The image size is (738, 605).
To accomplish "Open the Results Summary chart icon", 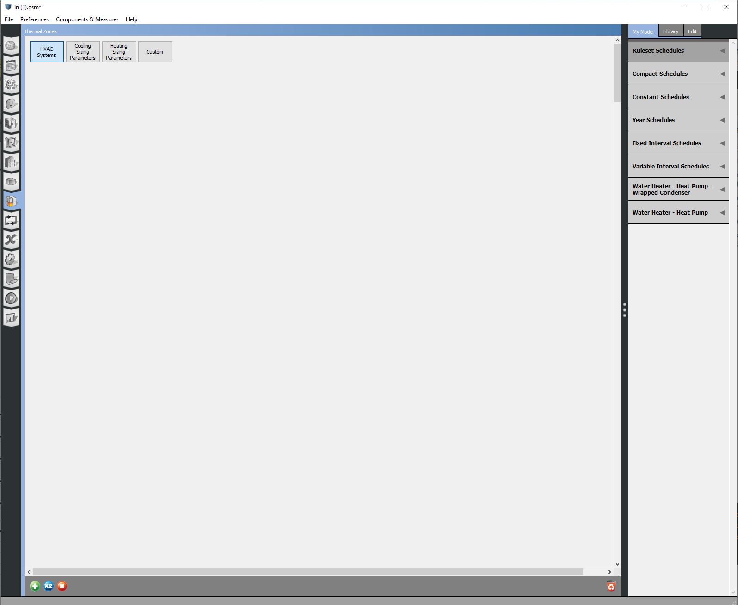I will [11, 318].
